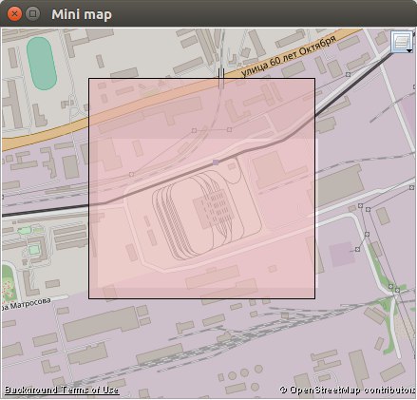Expand the layer switcher dropdown arrow

click(409, 50)
